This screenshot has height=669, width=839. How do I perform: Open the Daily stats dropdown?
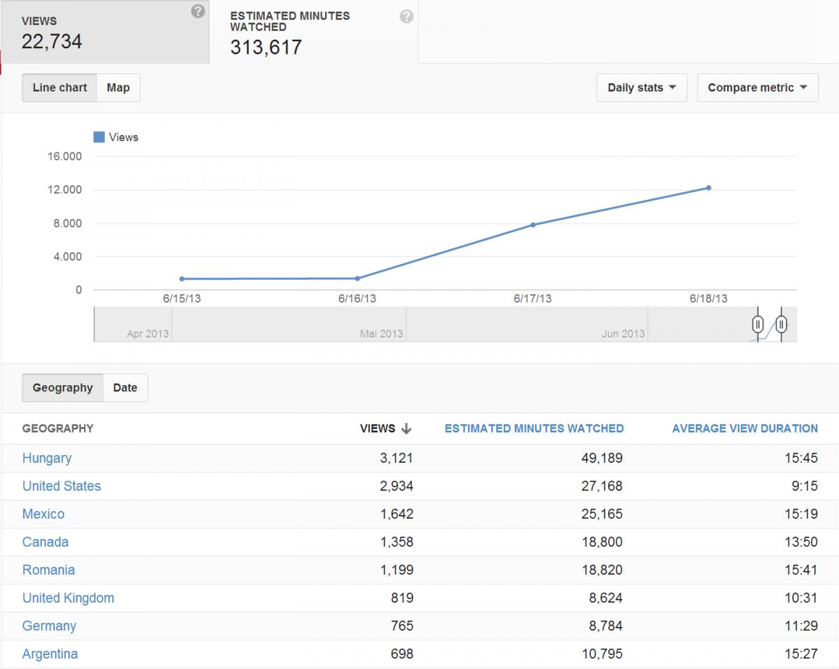[x=642, y=87]
